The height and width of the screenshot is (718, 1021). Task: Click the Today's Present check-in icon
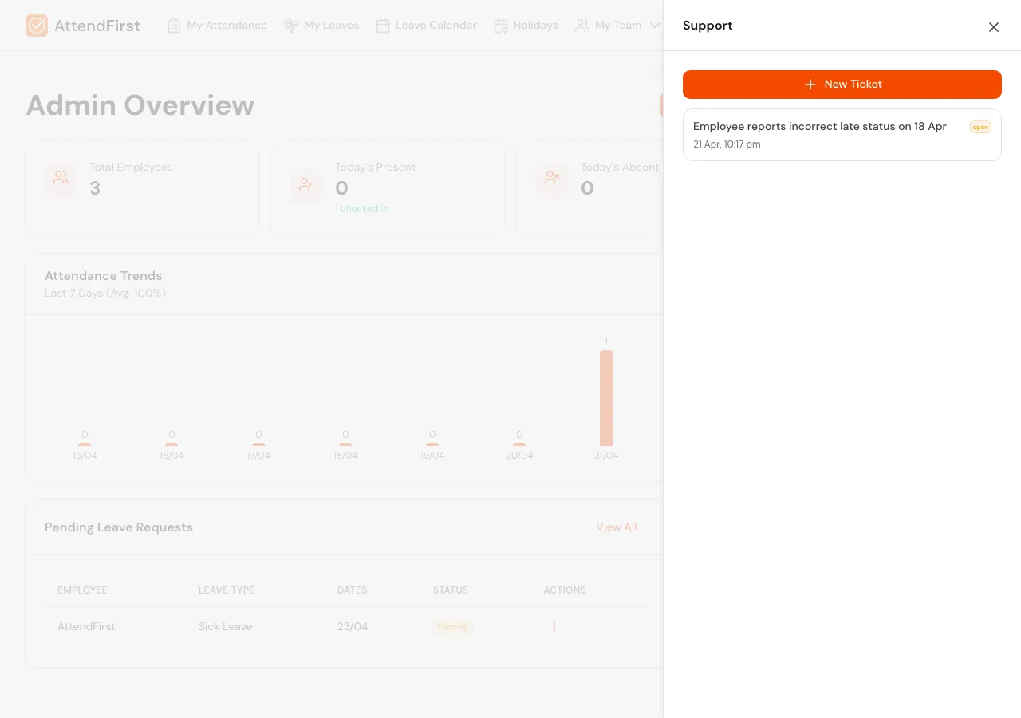[x=306, y=183]
